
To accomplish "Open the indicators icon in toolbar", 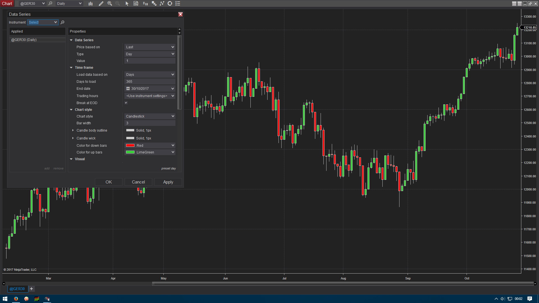I will point(162,4).
